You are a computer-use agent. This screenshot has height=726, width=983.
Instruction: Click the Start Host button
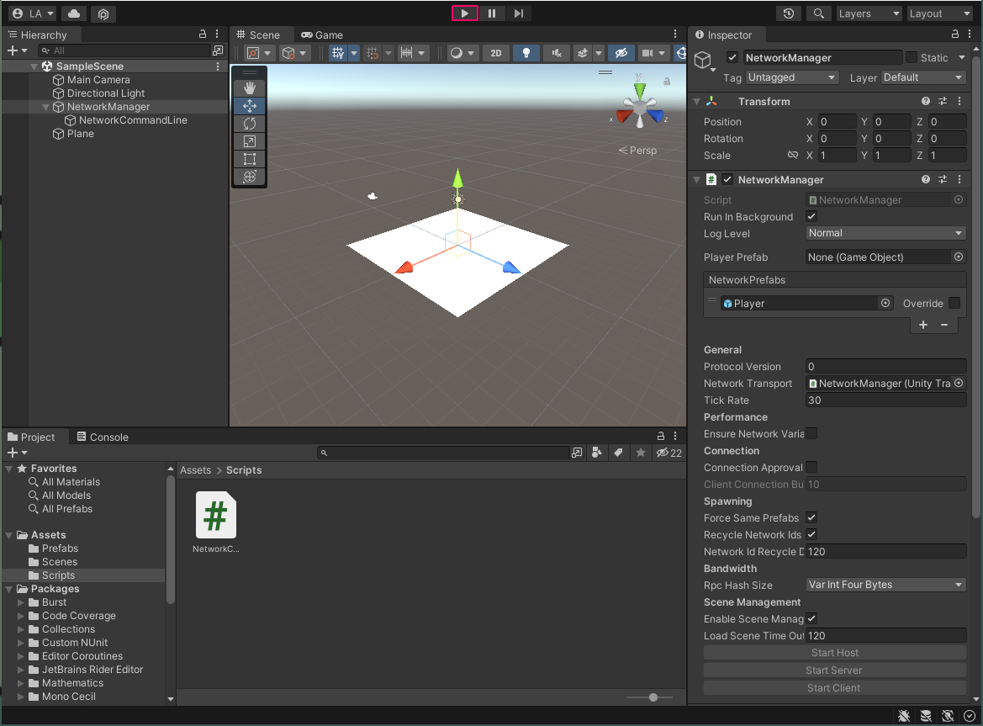coord(834,653)
